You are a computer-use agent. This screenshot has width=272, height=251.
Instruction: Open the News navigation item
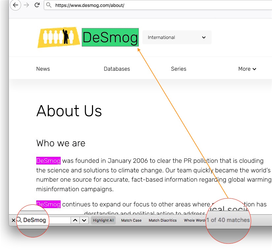43,69
